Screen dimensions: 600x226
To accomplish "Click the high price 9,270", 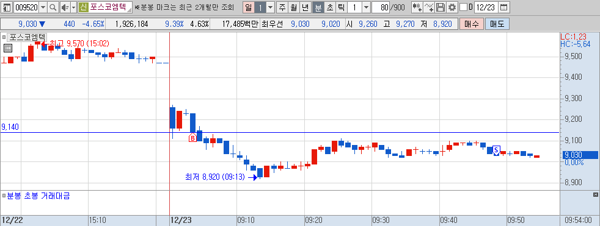I will pyautogui.click(x=405, y=24).
